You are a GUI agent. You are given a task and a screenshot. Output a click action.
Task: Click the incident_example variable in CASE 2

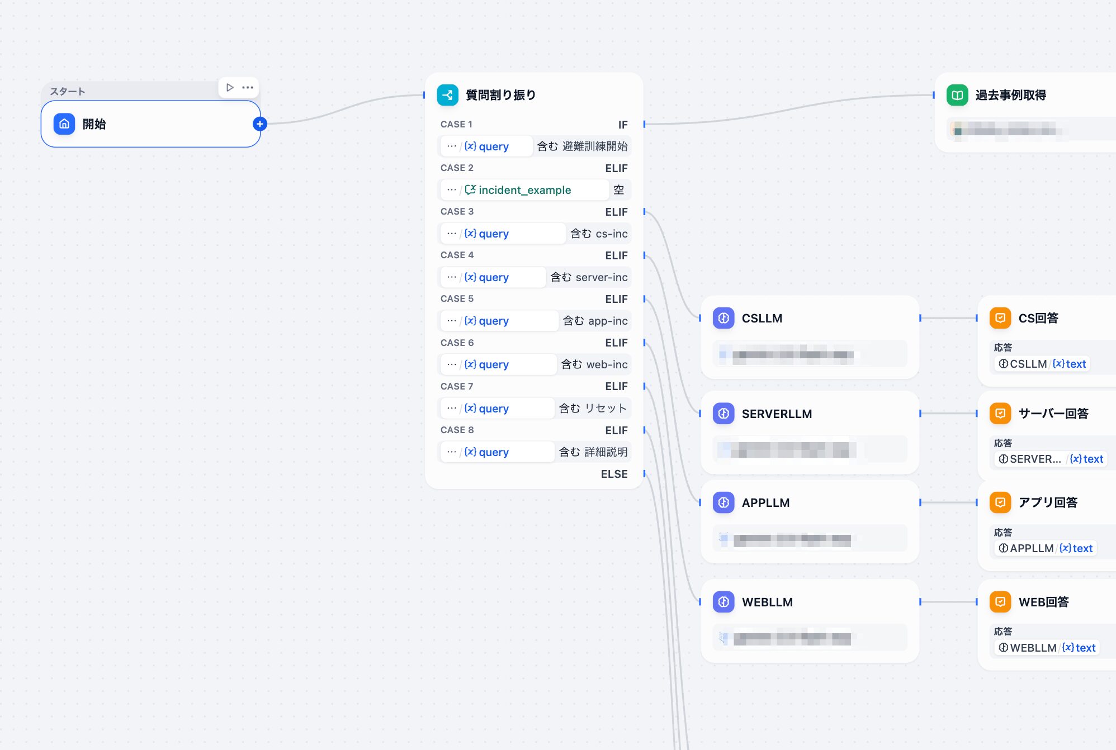[524, 190]
